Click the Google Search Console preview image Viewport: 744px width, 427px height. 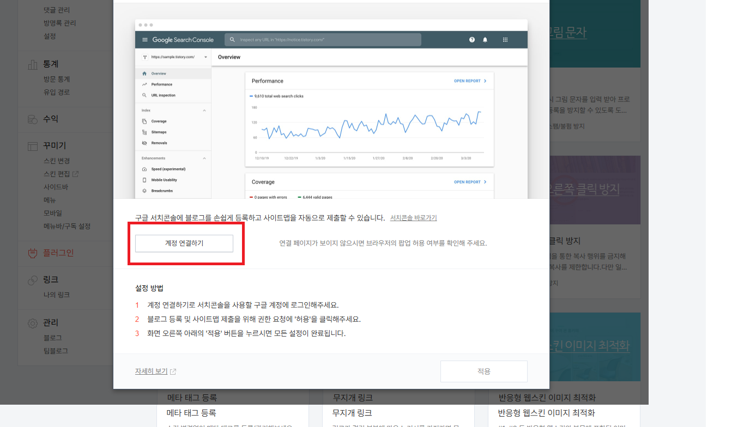[331, 109]
